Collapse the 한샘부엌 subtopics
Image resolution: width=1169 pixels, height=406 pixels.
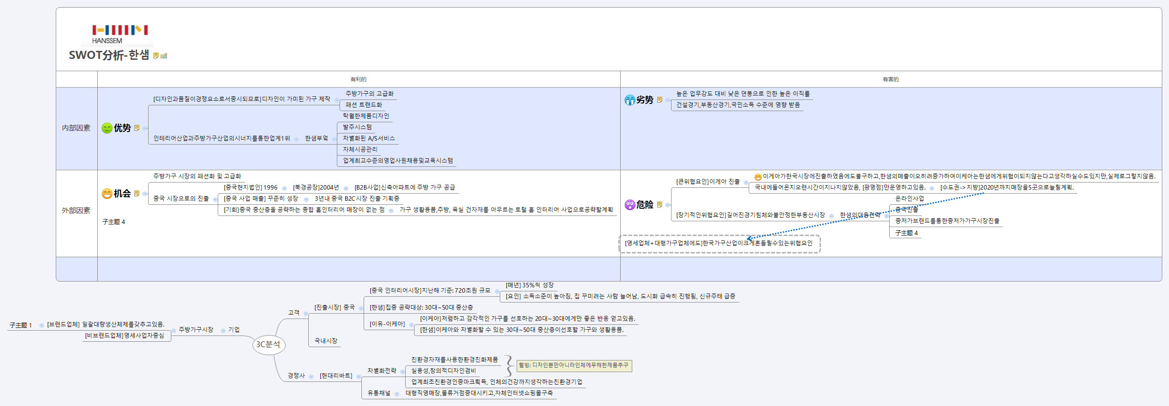tap(335, 139)
